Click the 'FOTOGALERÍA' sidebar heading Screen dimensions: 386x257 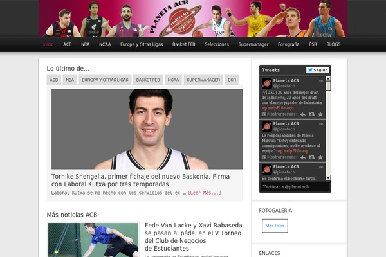coord(275,211)
